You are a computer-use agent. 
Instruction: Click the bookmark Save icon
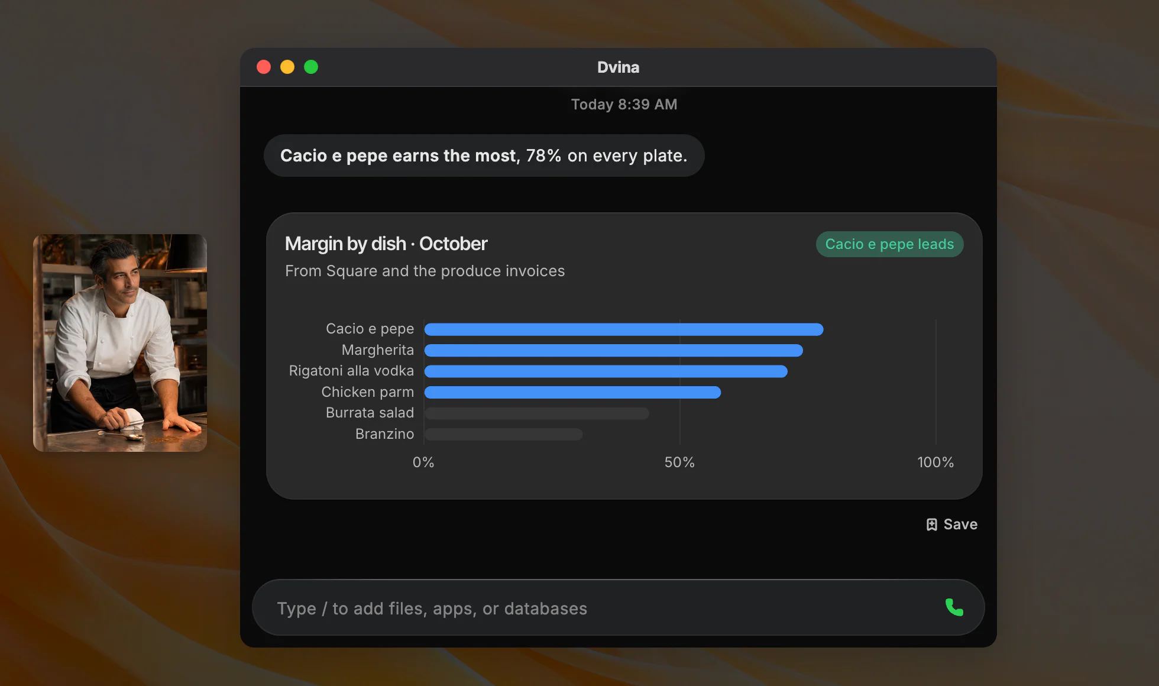click(931, 525)
